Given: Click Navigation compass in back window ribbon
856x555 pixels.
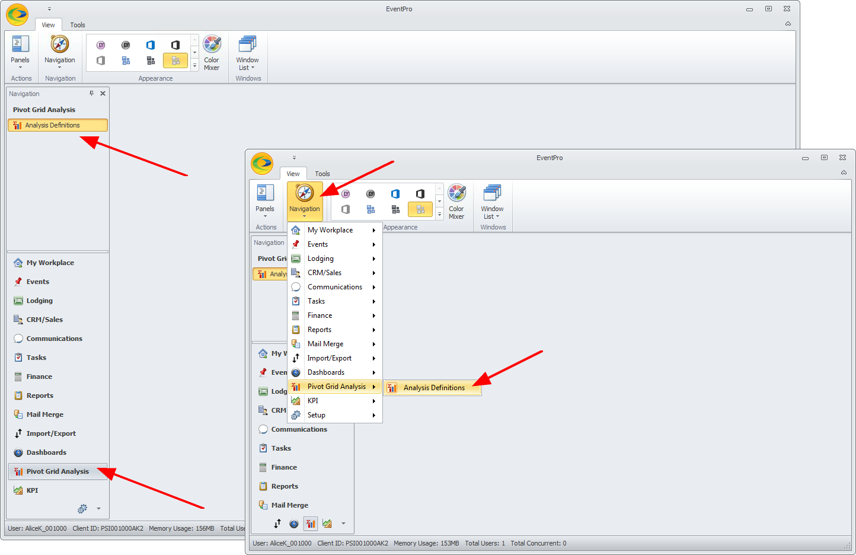Looking at the screenshot, I should (60, 52).
